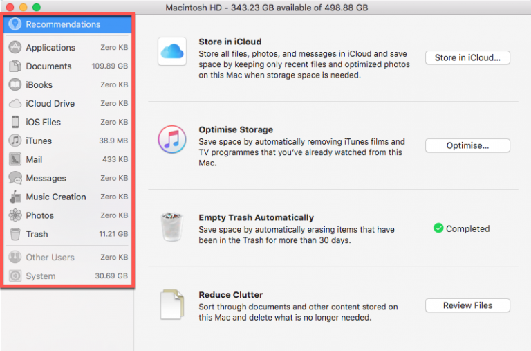
Task: Click the iCloud Drive cloud icon in sidebar
Action: [x=15, y=103]
